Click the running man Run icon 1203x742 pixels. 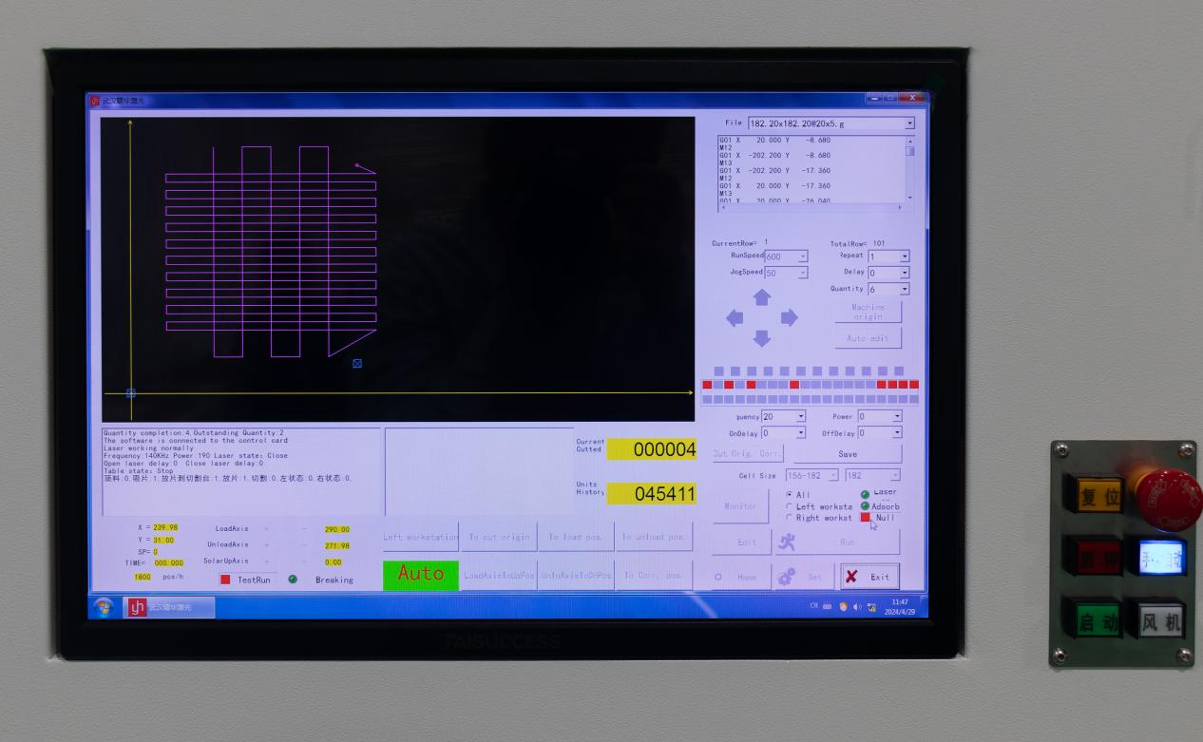(x=787, y=542)
